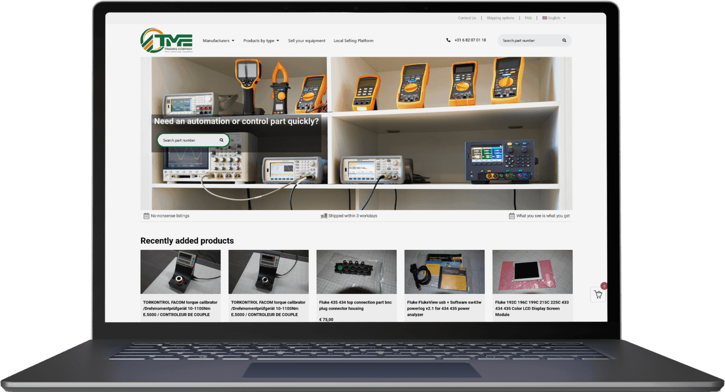Open the English language selector
Image resolution: width=725 pixels, height=392 pixels.
pyautogui.click(x=554, y=18)
